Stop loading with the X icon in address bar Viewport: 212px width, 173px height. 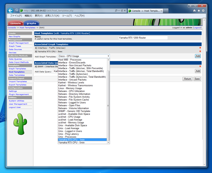(125, 11)
